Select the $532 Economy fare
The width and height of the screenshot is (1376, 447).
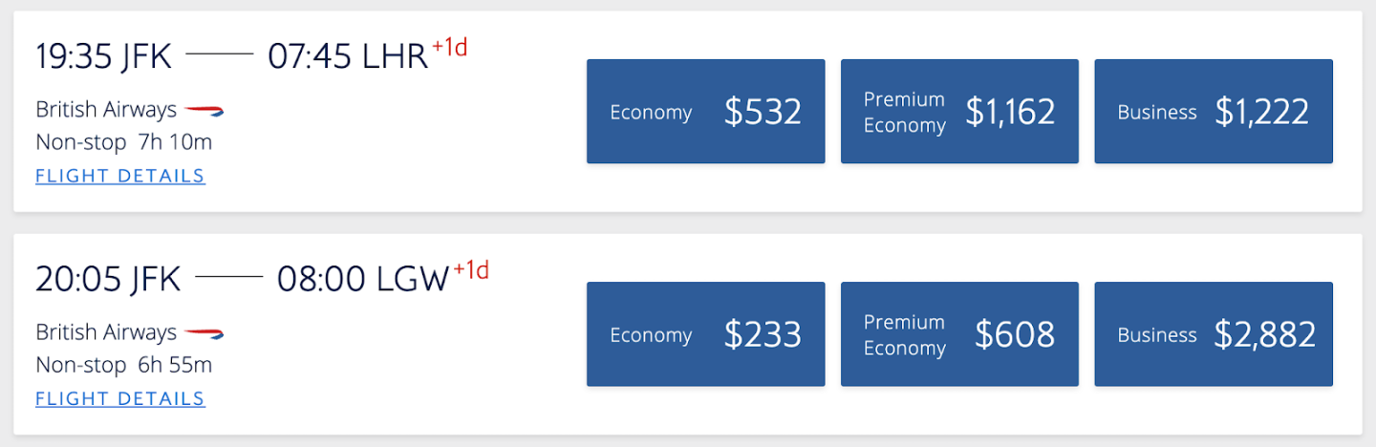pos(705,112)
